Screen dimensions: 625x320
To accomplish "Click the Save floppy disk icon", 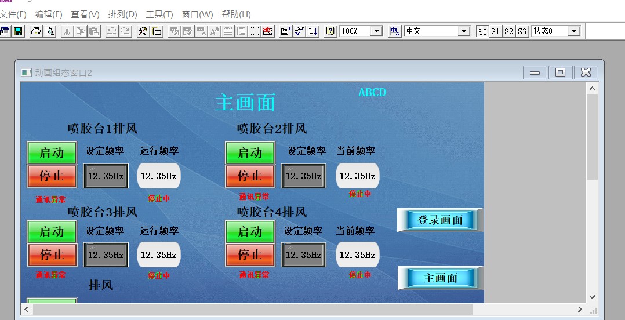I will (17, 31).
